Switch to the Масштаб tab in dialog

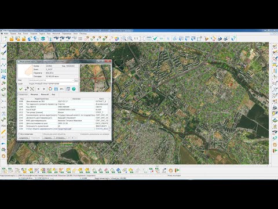click(x=45, y=95)
